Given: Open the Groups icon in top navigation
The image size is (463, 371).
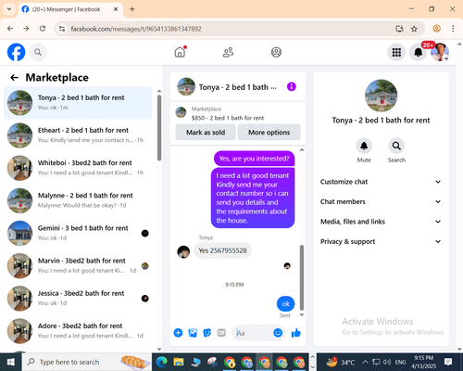Looking at the screenshot, I should click(x=276, y=52).
